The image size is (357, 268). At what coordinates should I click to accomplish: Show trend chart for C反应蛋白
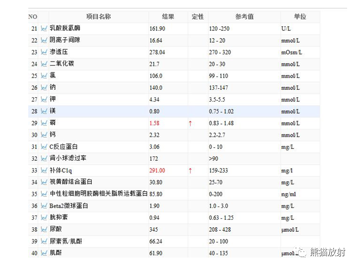(44, 147)
